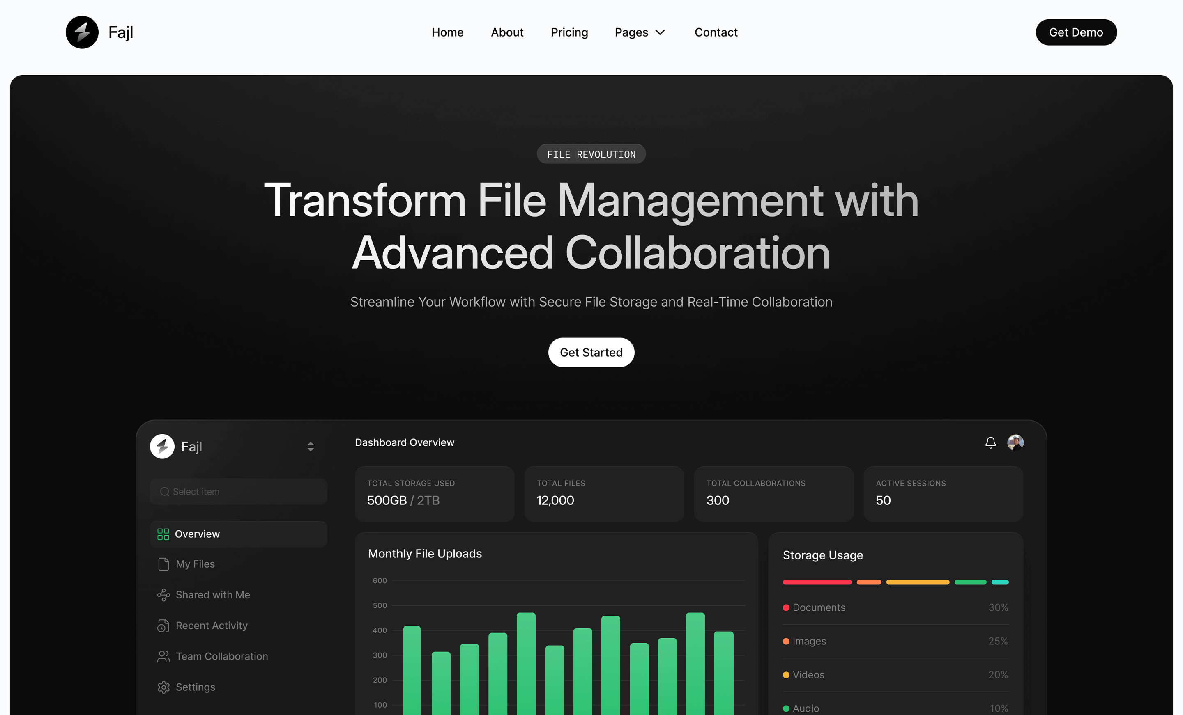Click the 20% Videos value

tap(998, 675)
